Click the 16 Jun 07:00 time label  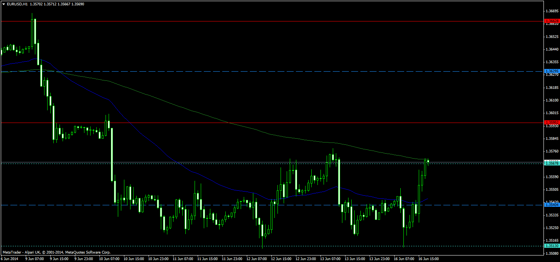pyautogui.click(x=404, y=259)
